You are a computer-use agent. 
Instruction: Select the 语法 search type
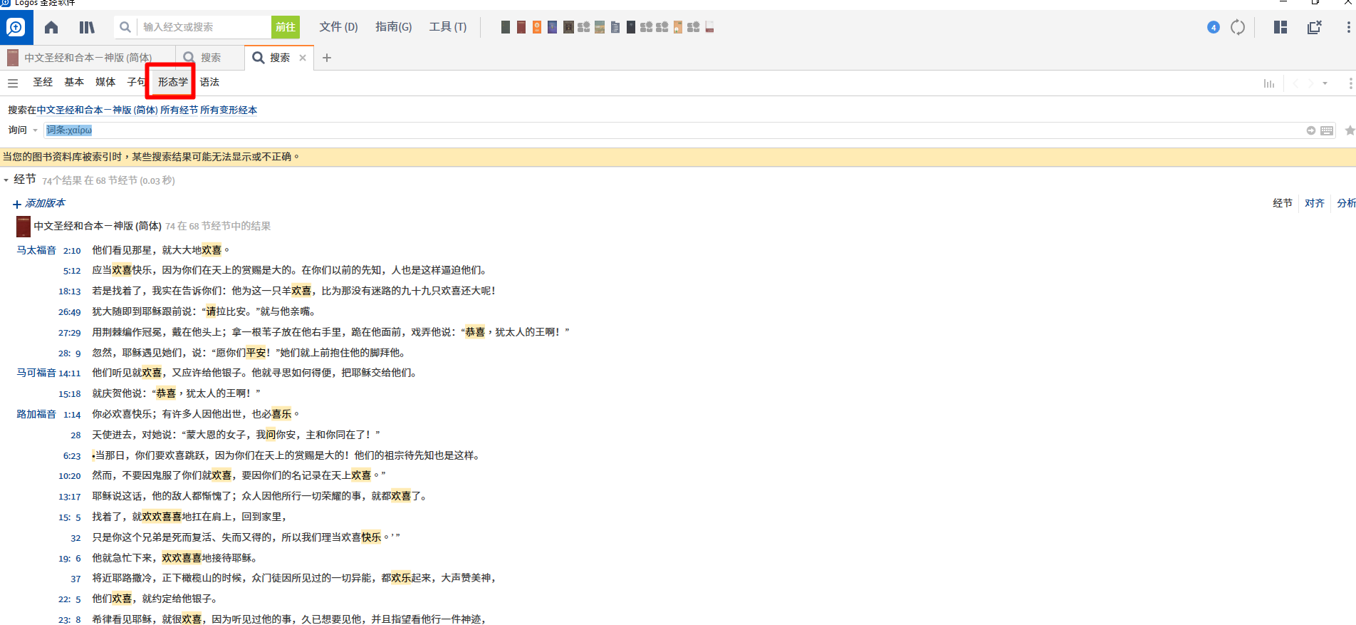coord(209,82)
